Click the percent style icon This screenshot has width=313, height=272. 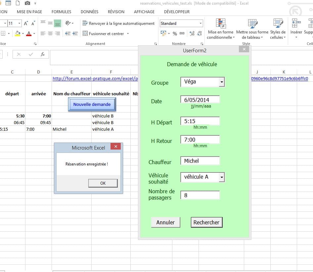[x=175, y=33]
